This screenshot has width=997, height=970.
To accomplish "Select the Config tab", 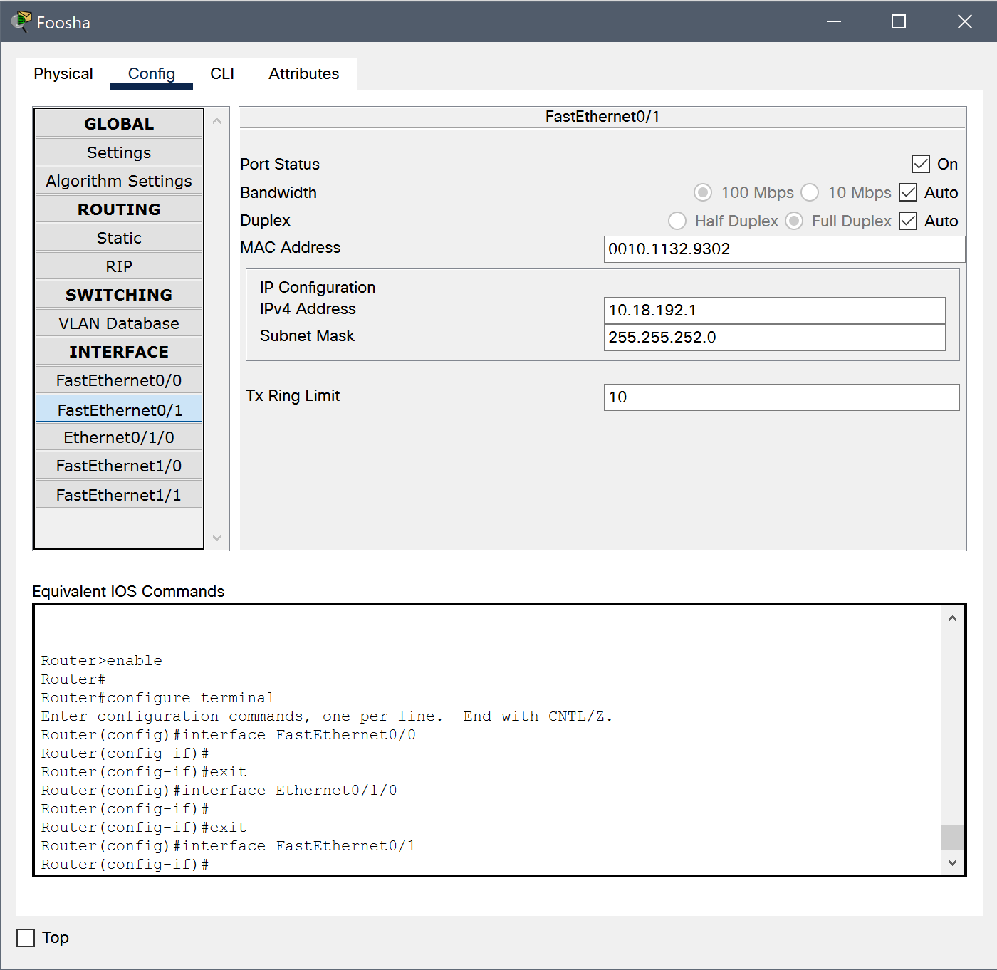I will pos(152,74).
